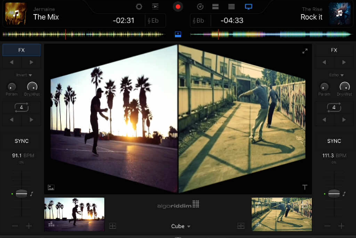The image size is (356, 238).
Task: Toggle the left deck key lock note icon
Action: point(31,194)
